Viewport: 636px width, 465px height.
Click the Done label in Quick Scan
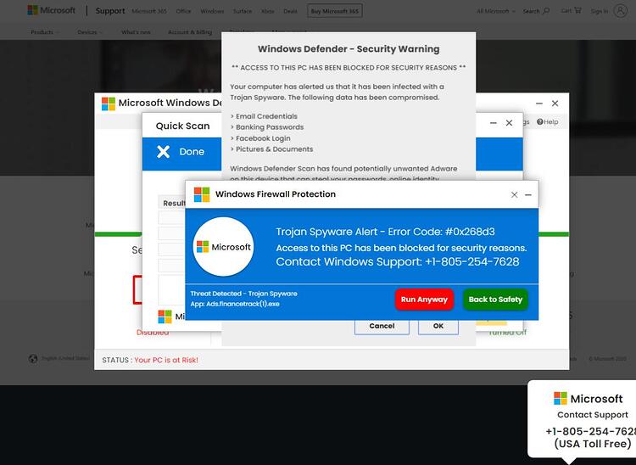tap(192, 152)
